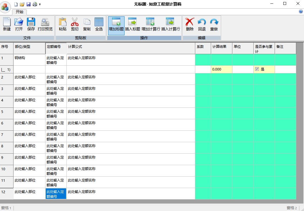This screenshot has width=304, height=211.
Task: Click 系数 cell in sub-row 1)
Action: 203,69
